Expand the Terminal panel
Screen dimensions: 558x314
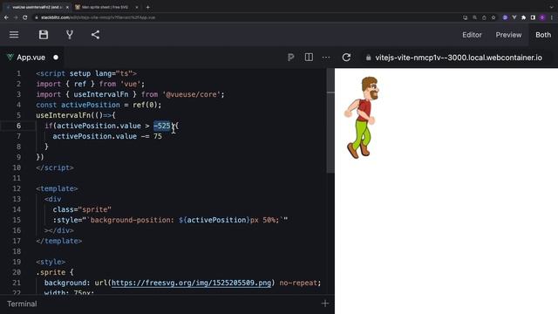coord(22,304)
